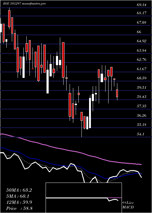Click the BSE 531297 munafasutra.pro title

pyautogui.click(x=24, y=4)
